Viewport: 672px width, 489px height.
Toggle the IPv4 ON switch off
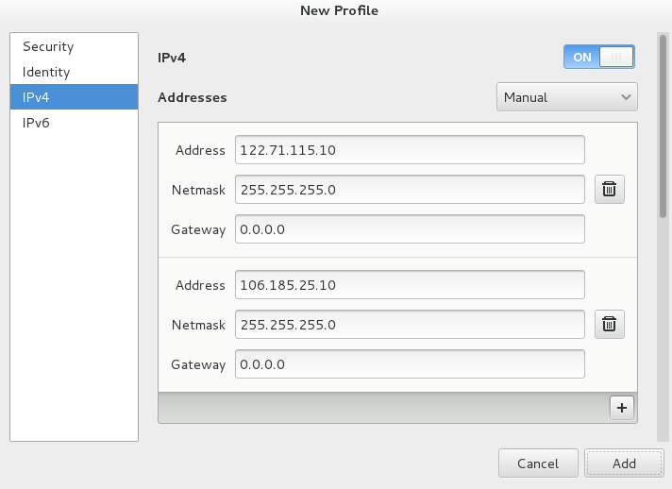[598, 58]
